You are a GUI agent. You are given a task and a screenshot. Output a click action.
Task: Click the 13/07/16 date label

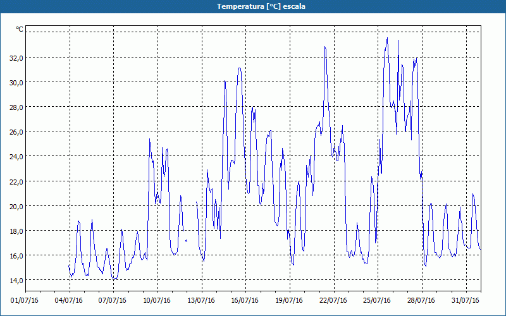(201, 301)
